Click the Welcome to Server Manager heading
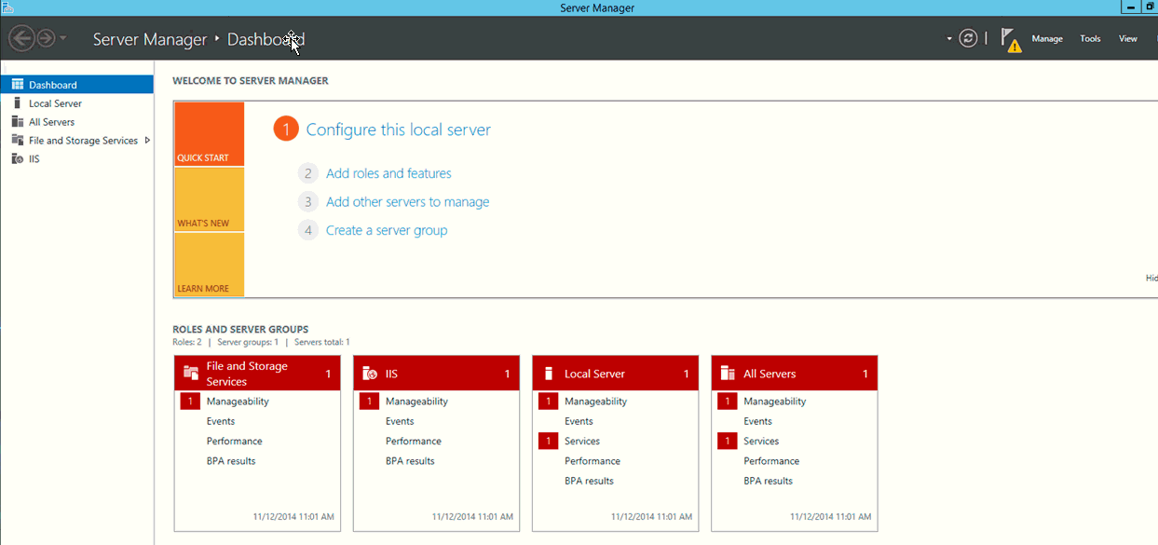The height and width of the screenshot is (545, 1158). coord(251,81)
